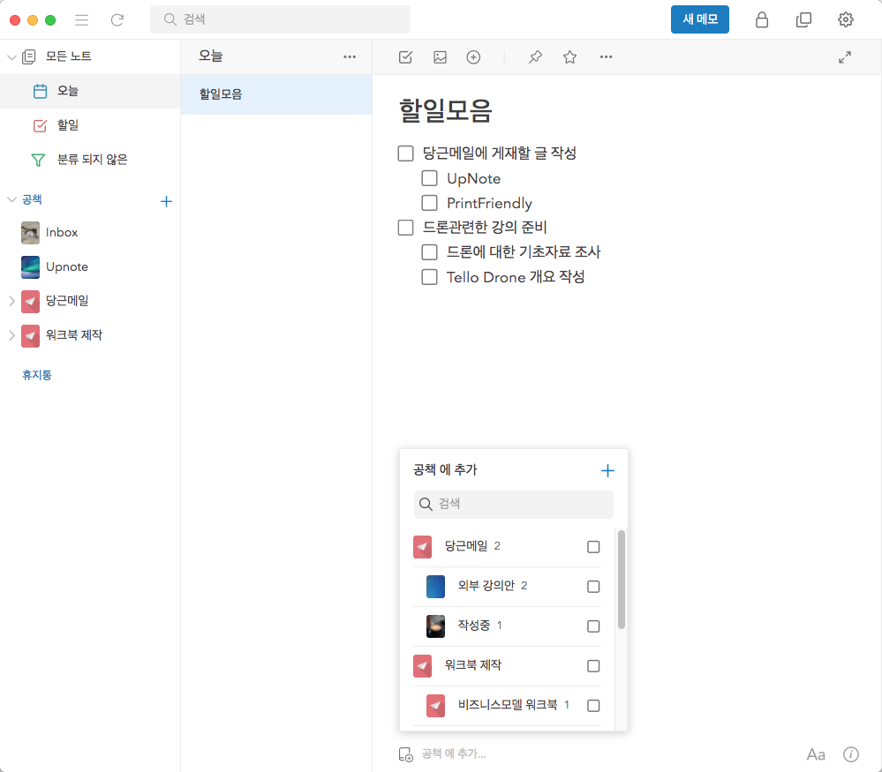Click 모든 노트 notes icon

tap(28, 56)
